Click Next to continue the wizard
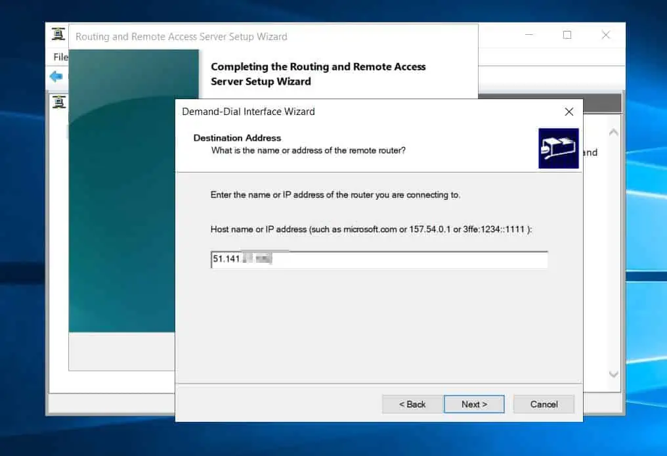This screenshot has height=456, width=667. 474,404
